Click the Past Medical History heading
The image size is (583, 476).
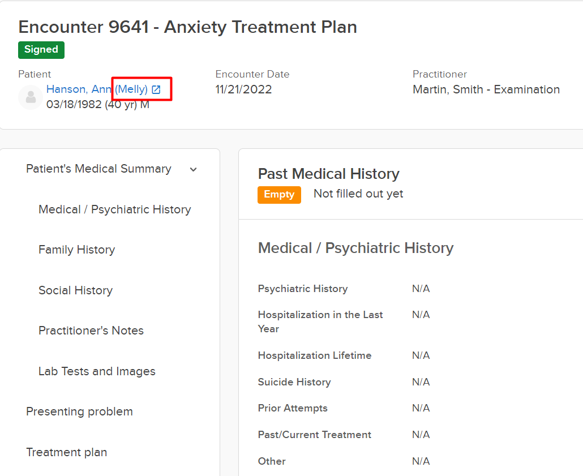pos(329,174)
